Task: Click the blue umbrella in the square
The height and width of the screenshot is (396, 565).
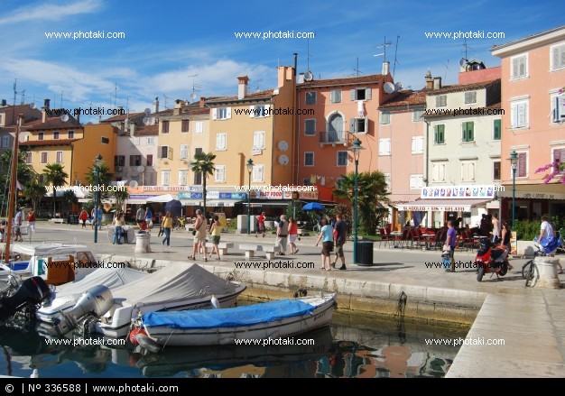Action: tap(312, 207)
